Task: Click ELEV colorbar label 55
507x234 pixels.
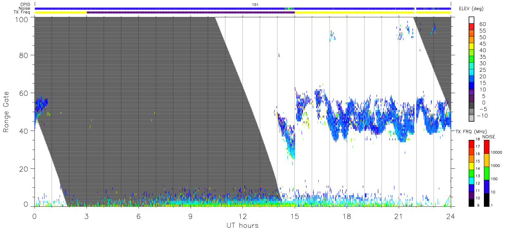Action: pos(482,31)
